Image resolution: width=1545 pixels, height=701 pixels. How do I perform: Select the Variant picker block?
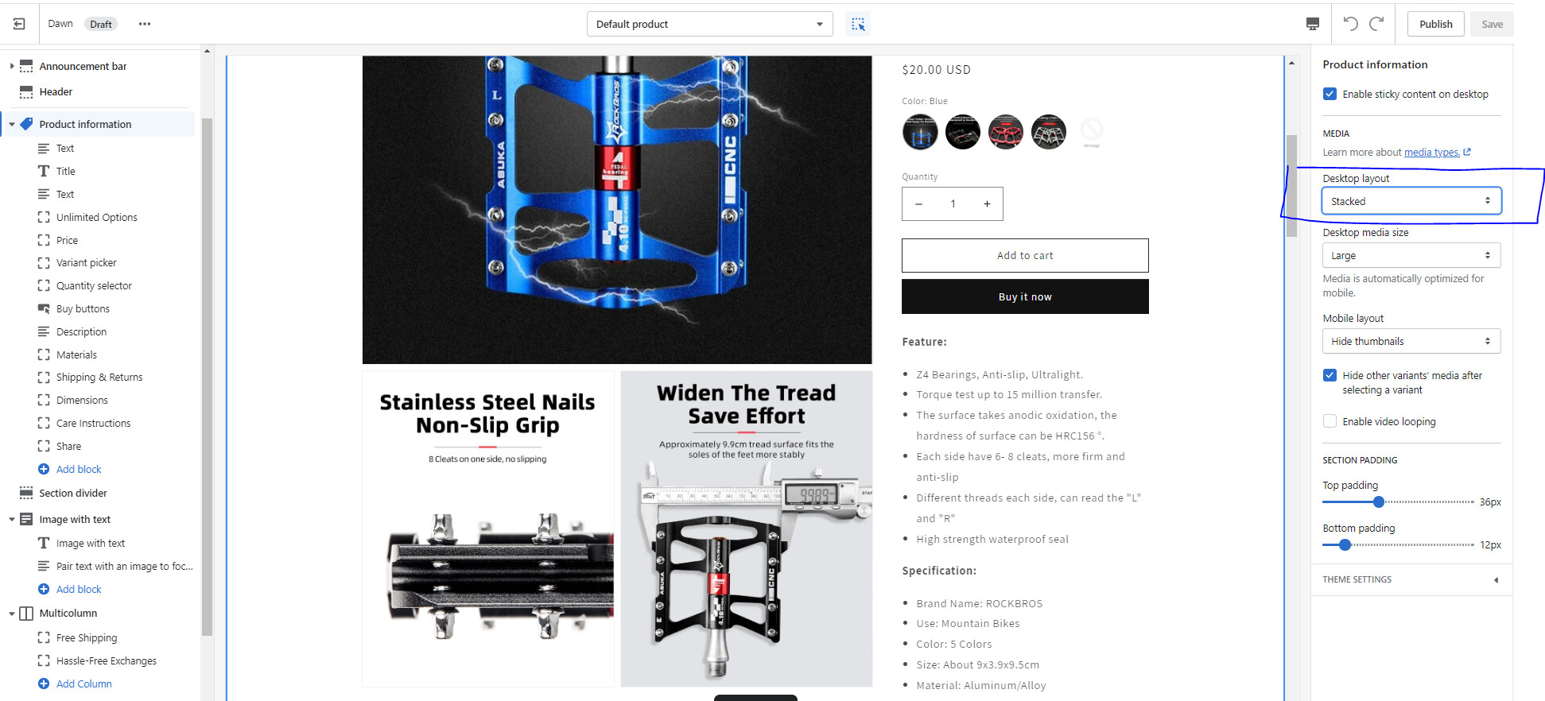point(87,262)
